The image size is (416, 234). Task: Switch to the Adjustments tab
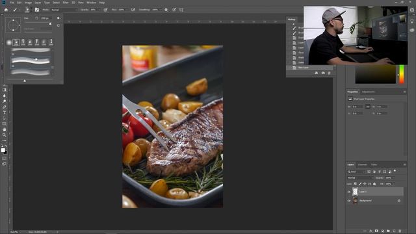pos(369,92)
